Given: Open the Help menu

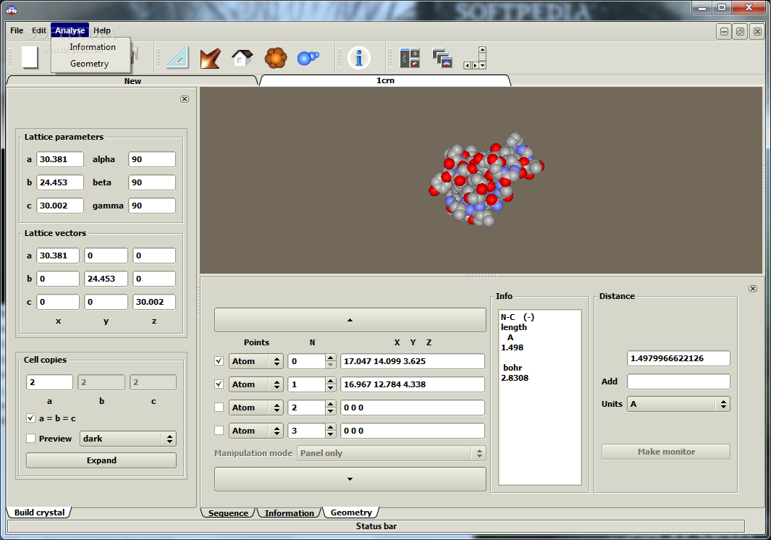Looking at the screenshot, I should click(x=102, y=30).
